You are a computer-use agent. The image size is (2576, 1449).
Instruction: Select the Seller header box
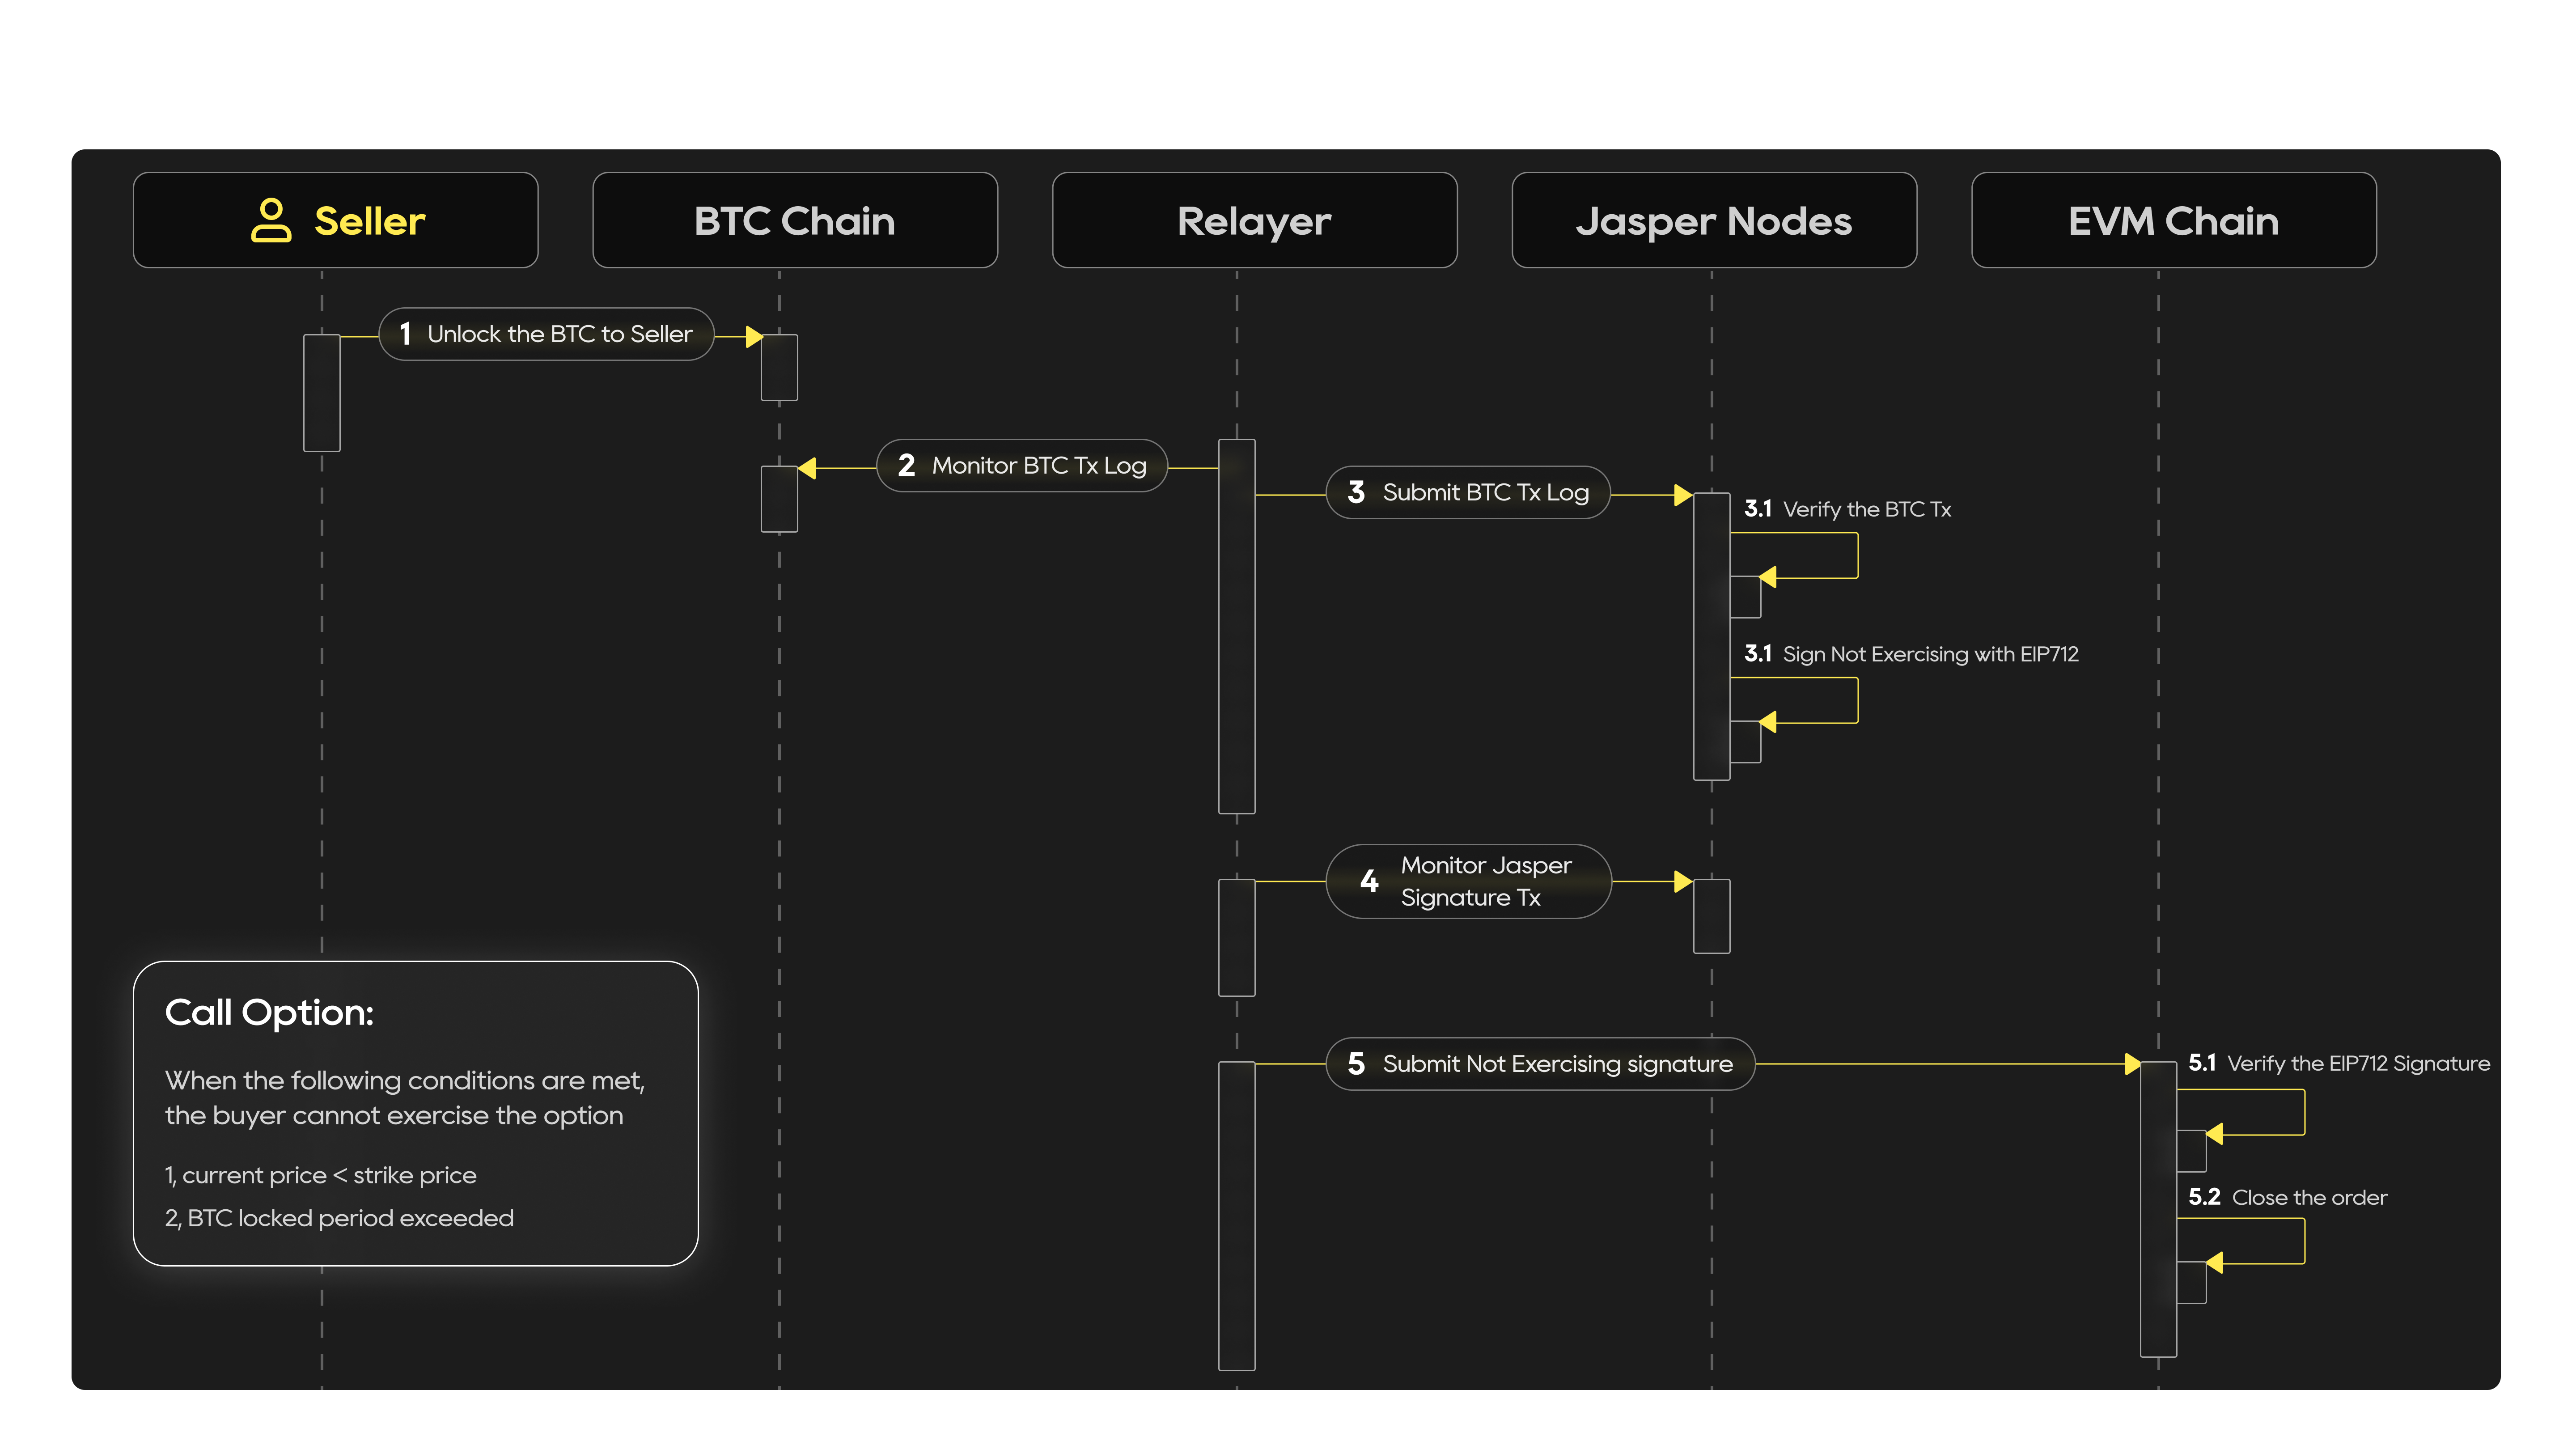(335, 220)
